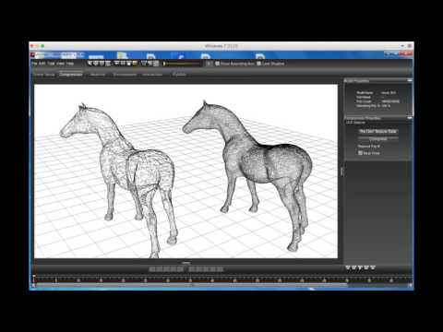The height and width of the screenshot is (332, 443).
Task: Open the Edit menu
Action: (42, 64)
